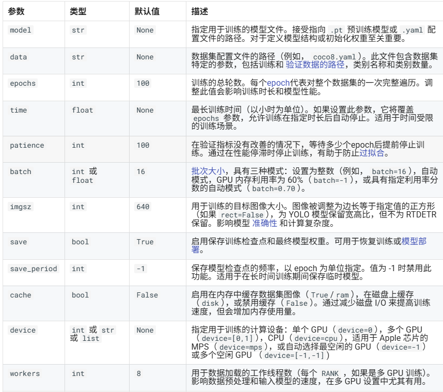
Task: Click default value 100 for patience
Action: click(x=143, y=145)
